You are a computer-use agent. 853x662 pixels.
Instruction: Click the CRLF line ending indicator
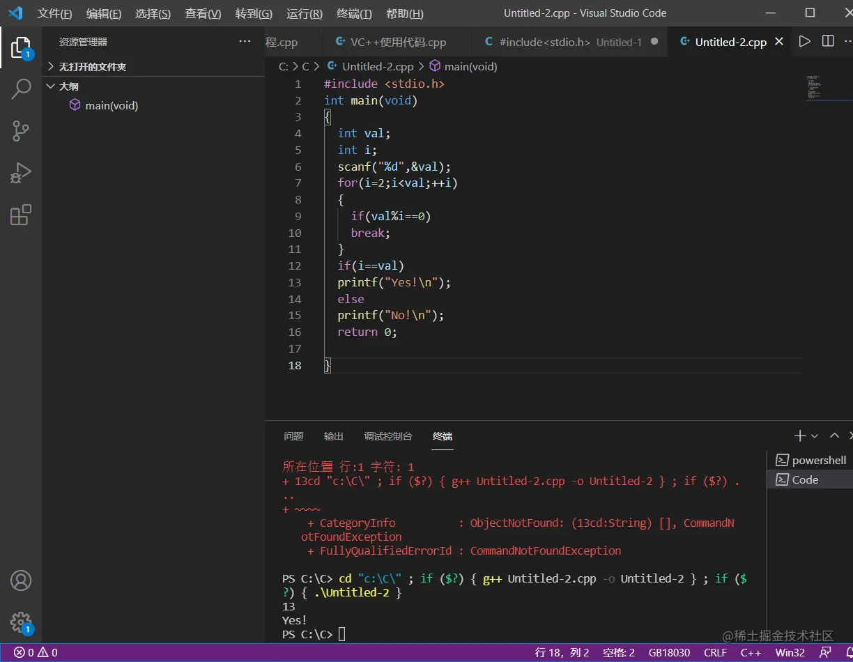point(715,653)
